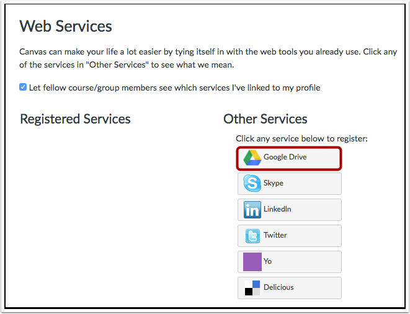Register the Google Drive service
The width and height of the screenshot is (410, 314).
click(289, 158)
